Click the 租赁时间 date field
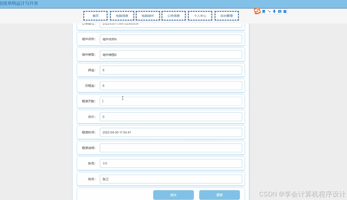The width and height of the screenshot is (347, 200). pos(171,132)
